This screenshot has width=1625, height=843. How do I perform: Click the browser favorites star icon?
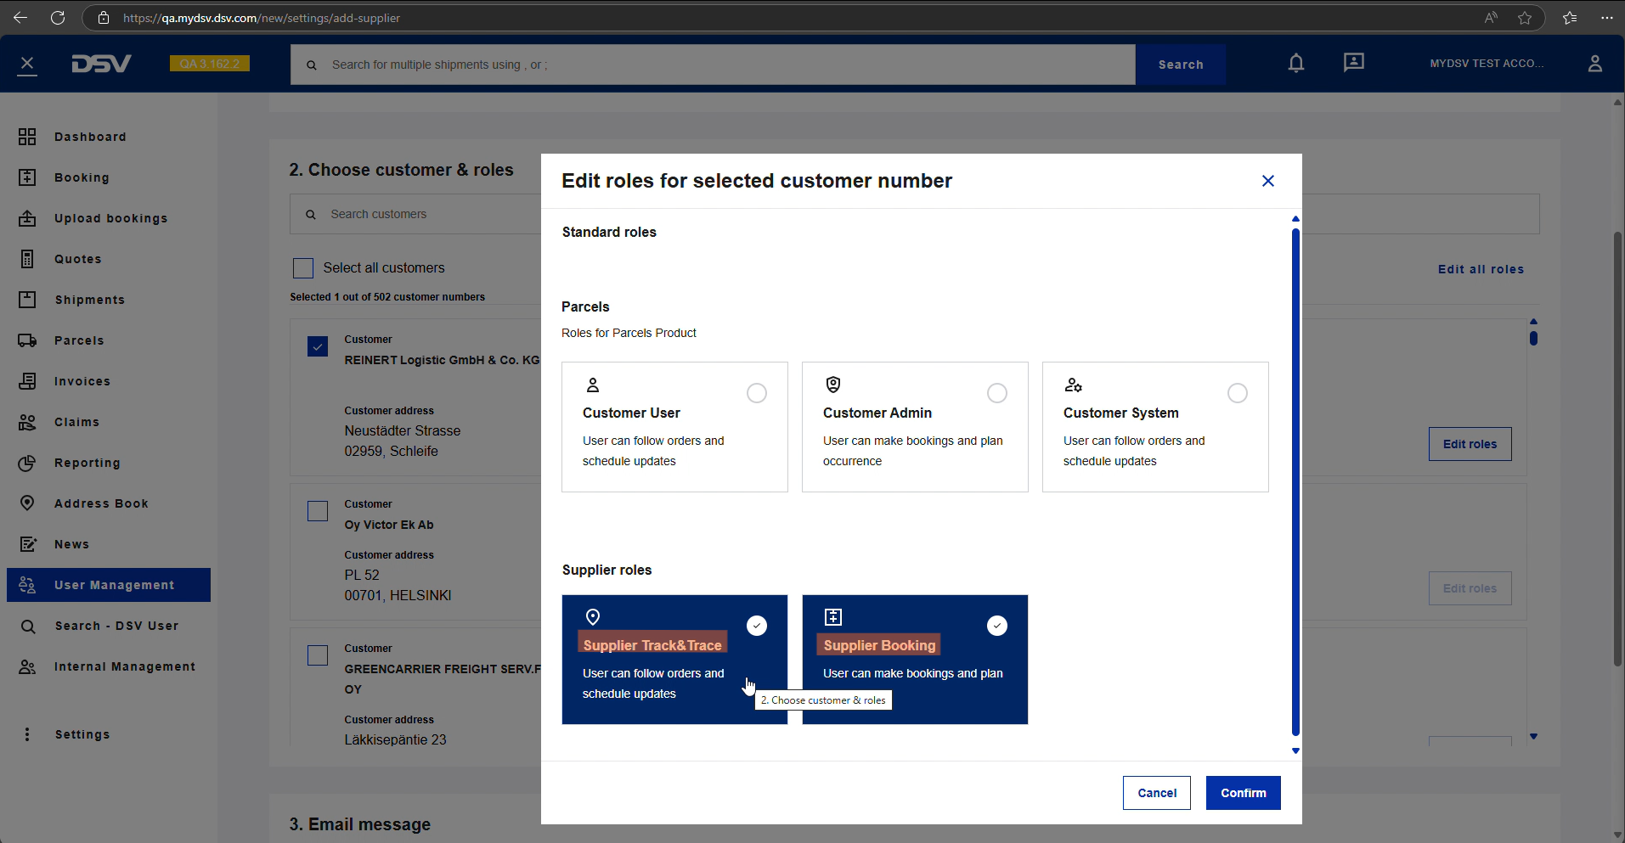point(1525,18)
